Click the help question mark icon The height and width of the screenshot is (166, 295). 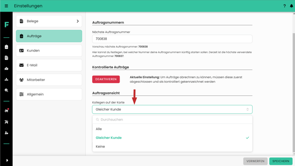pyautogui.click(x=284, y=6)
